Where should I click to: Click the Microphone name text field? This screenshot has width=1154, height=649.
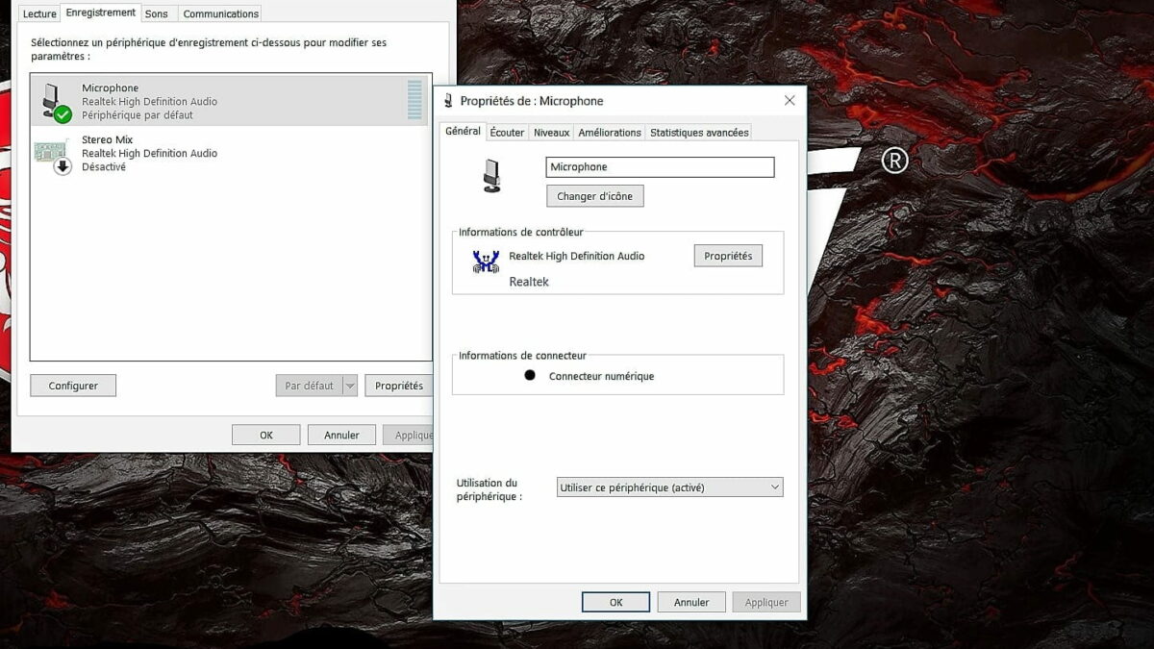click(x=660, y=167)
